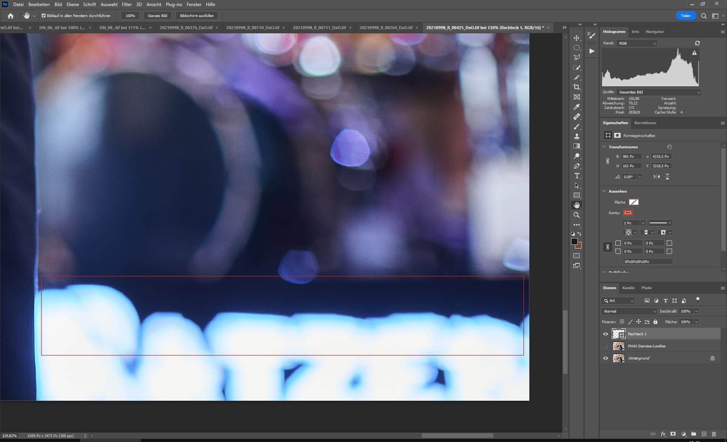Select the Move tool
Screen dimensions: 727x442
tap(576, 38)
